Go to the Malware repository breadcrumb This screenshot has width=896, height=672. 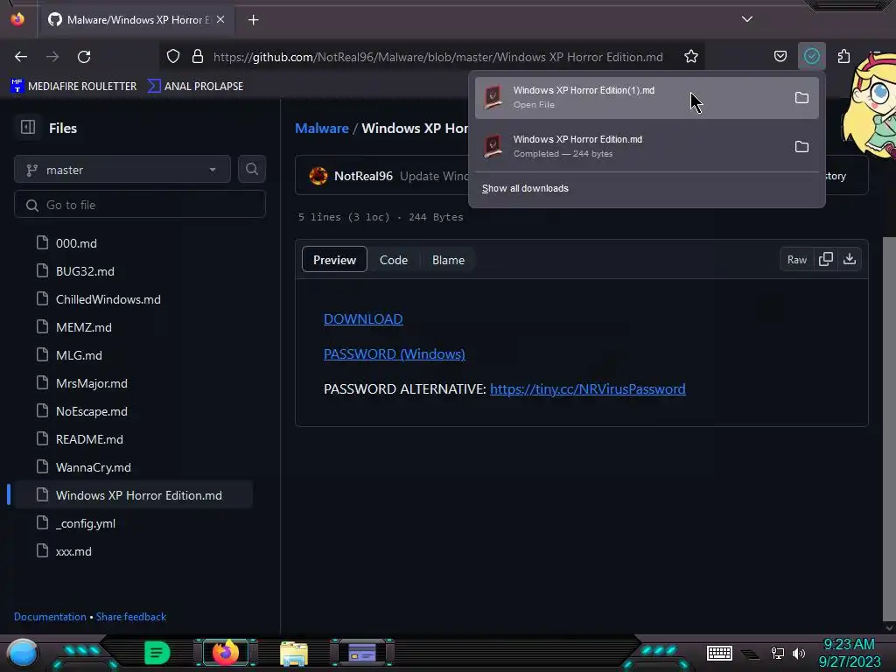322,128
